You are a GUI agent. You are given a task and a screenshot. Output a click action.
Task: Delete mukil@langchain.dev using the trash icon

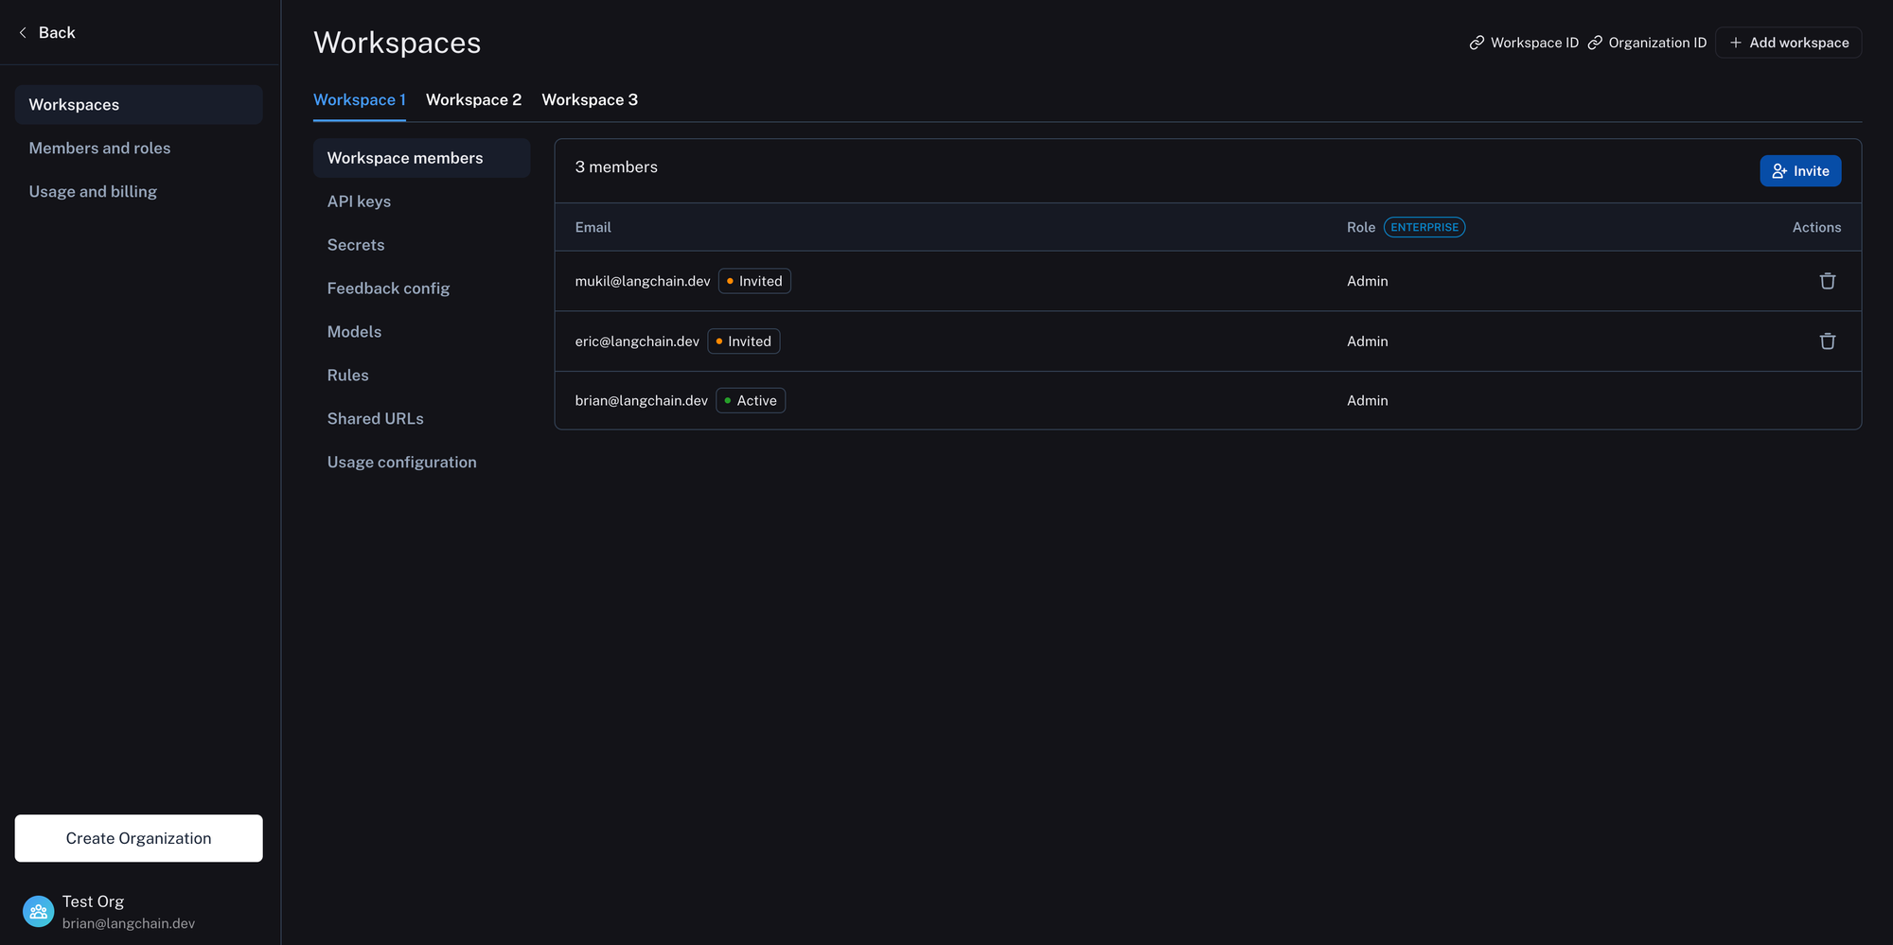(1827, 281)
